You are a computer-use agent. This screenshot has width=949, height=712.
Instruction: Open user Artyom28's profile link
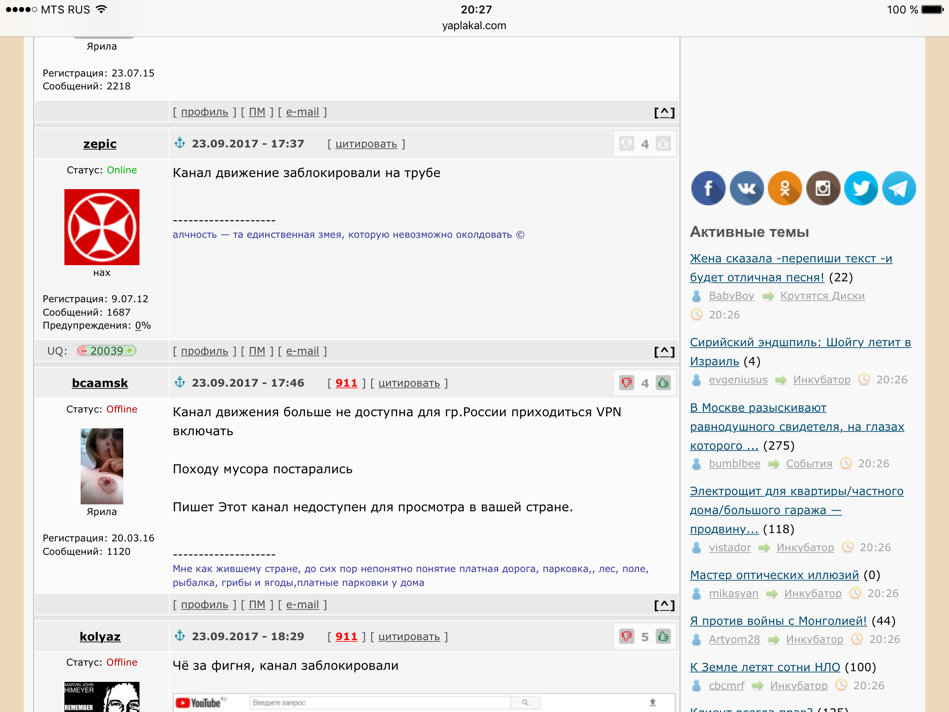point(734,639)
